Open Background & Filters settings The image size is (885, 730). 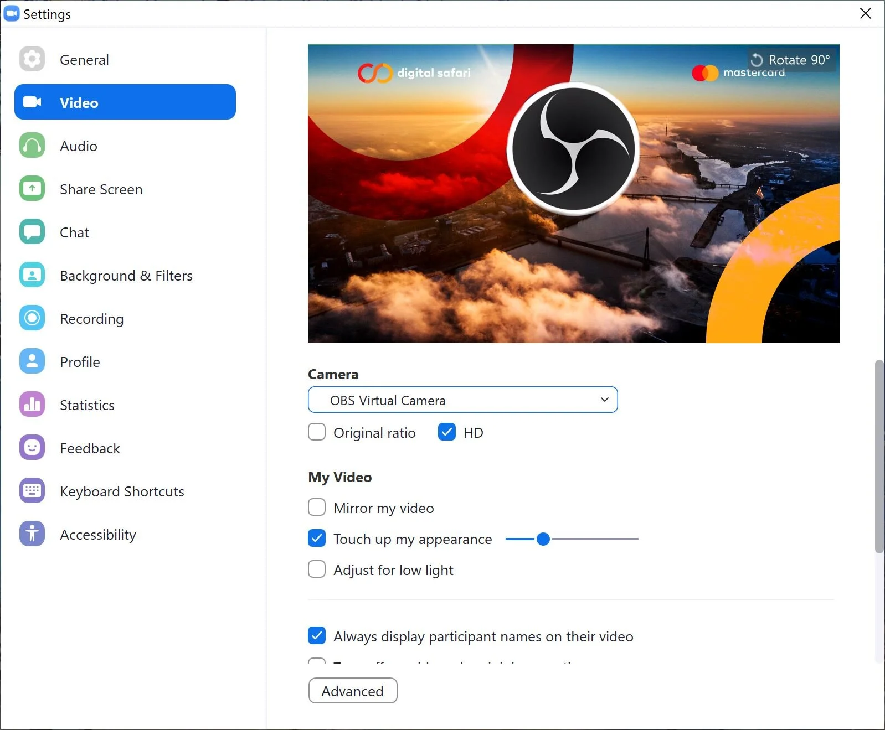click(125, 275)
